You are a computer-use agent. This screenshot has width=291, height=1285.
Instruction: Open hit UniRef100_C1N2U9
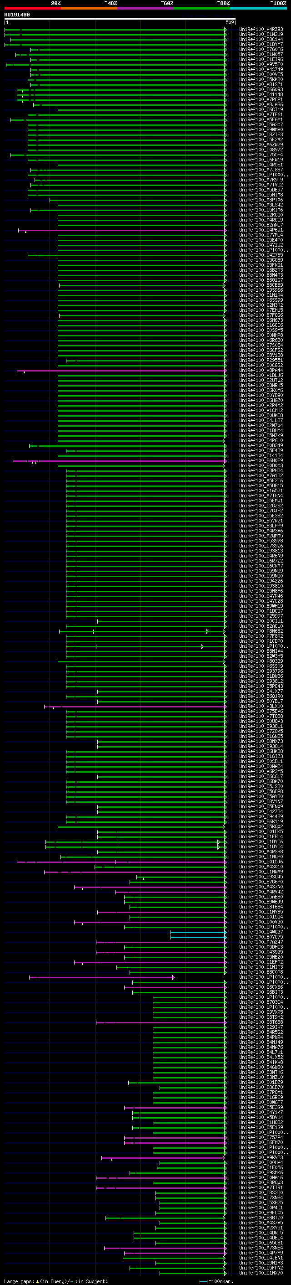pyautogui.click(x=261, y=35)
